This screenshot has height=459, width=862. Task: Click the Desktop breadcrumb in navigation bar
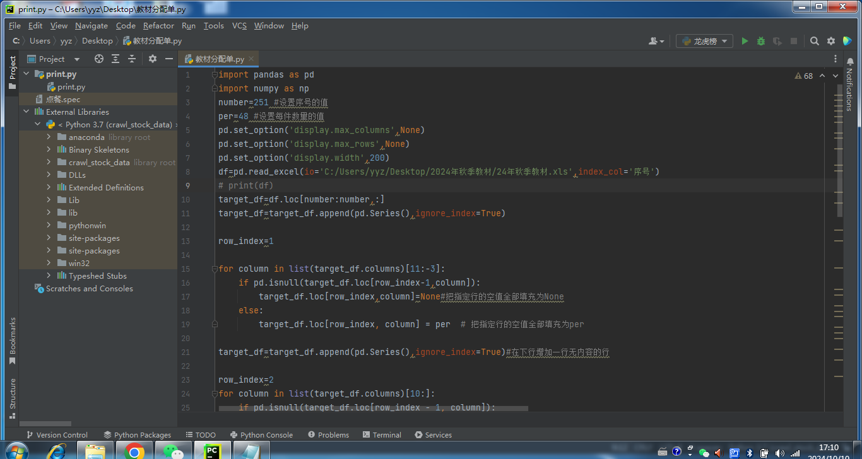click(x=97, y=41)
